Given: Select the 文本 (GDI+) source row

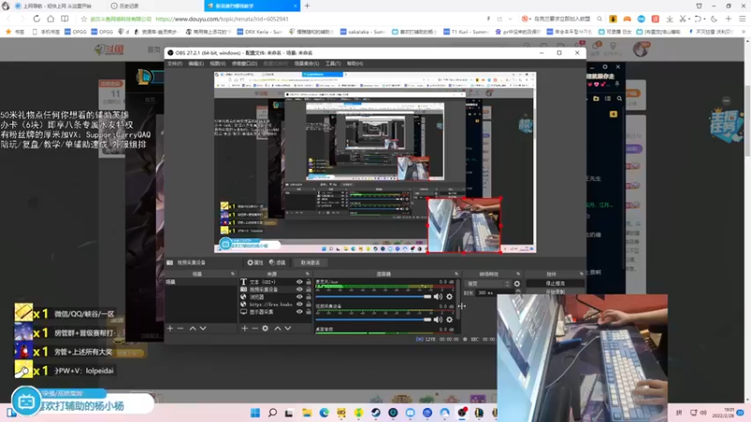Looking at the screenshot, I should (x=275, y=282).
